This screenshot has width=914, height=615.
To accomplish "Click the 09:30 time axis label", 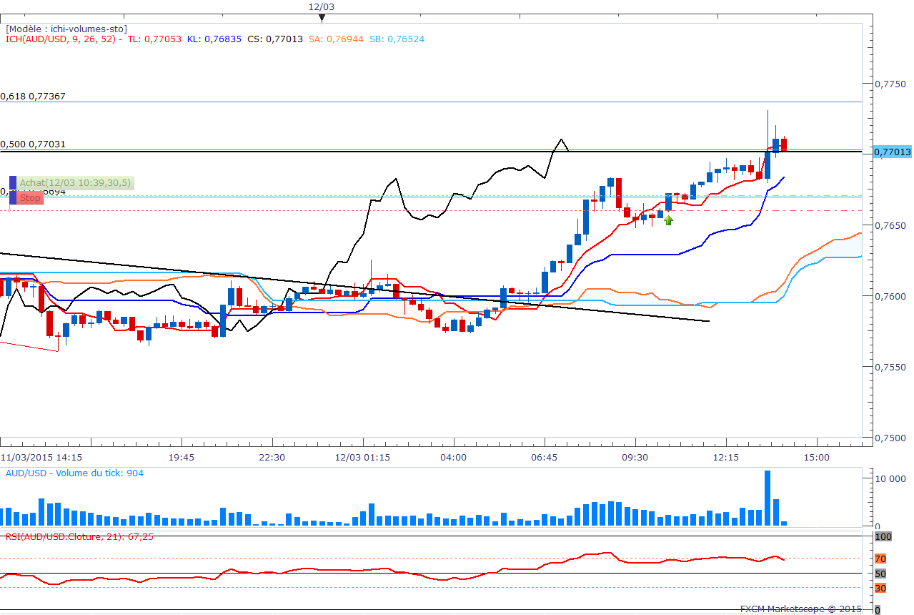I will point(635,457).
